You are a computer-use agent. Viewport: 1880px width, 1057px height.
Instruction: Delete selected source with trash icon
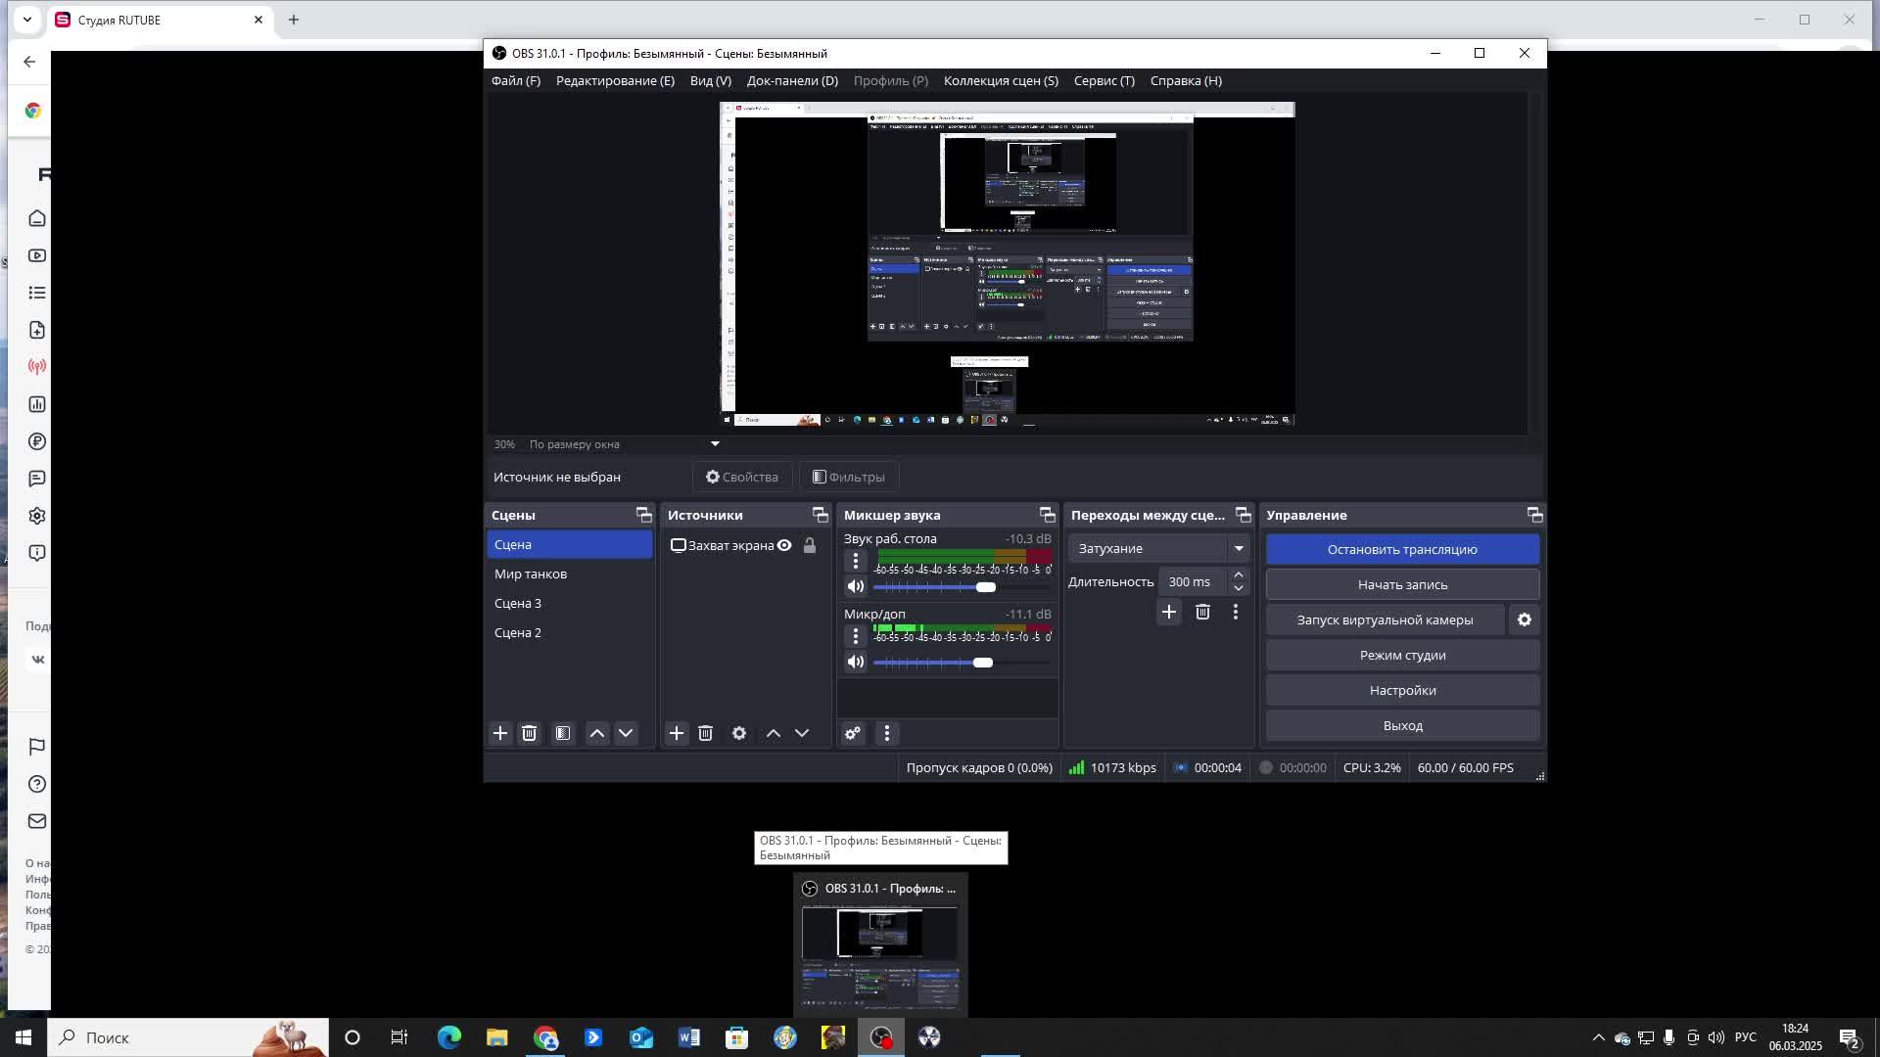(x=705, y=733)
